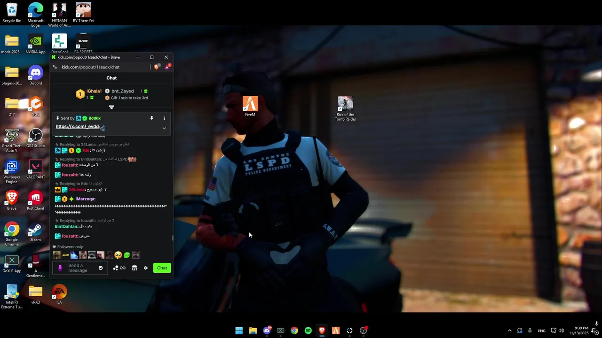
Task: Unpin the pinned BotRix message
Action: pos(151,118)
